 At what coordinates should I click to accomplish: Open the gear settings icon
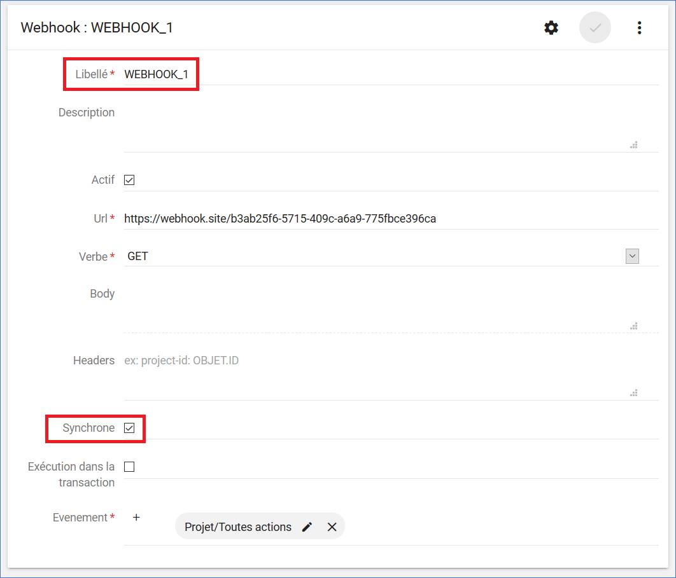[x=551, y=27]
